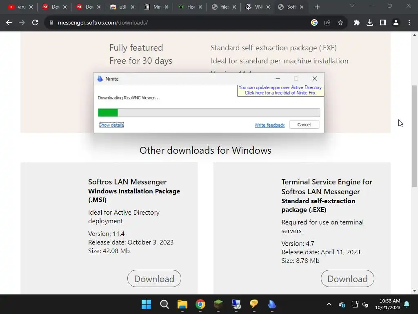Screen dimensions: 418x314
Task: Click the Ninite title bar icon
Action: tap(100, 79)
